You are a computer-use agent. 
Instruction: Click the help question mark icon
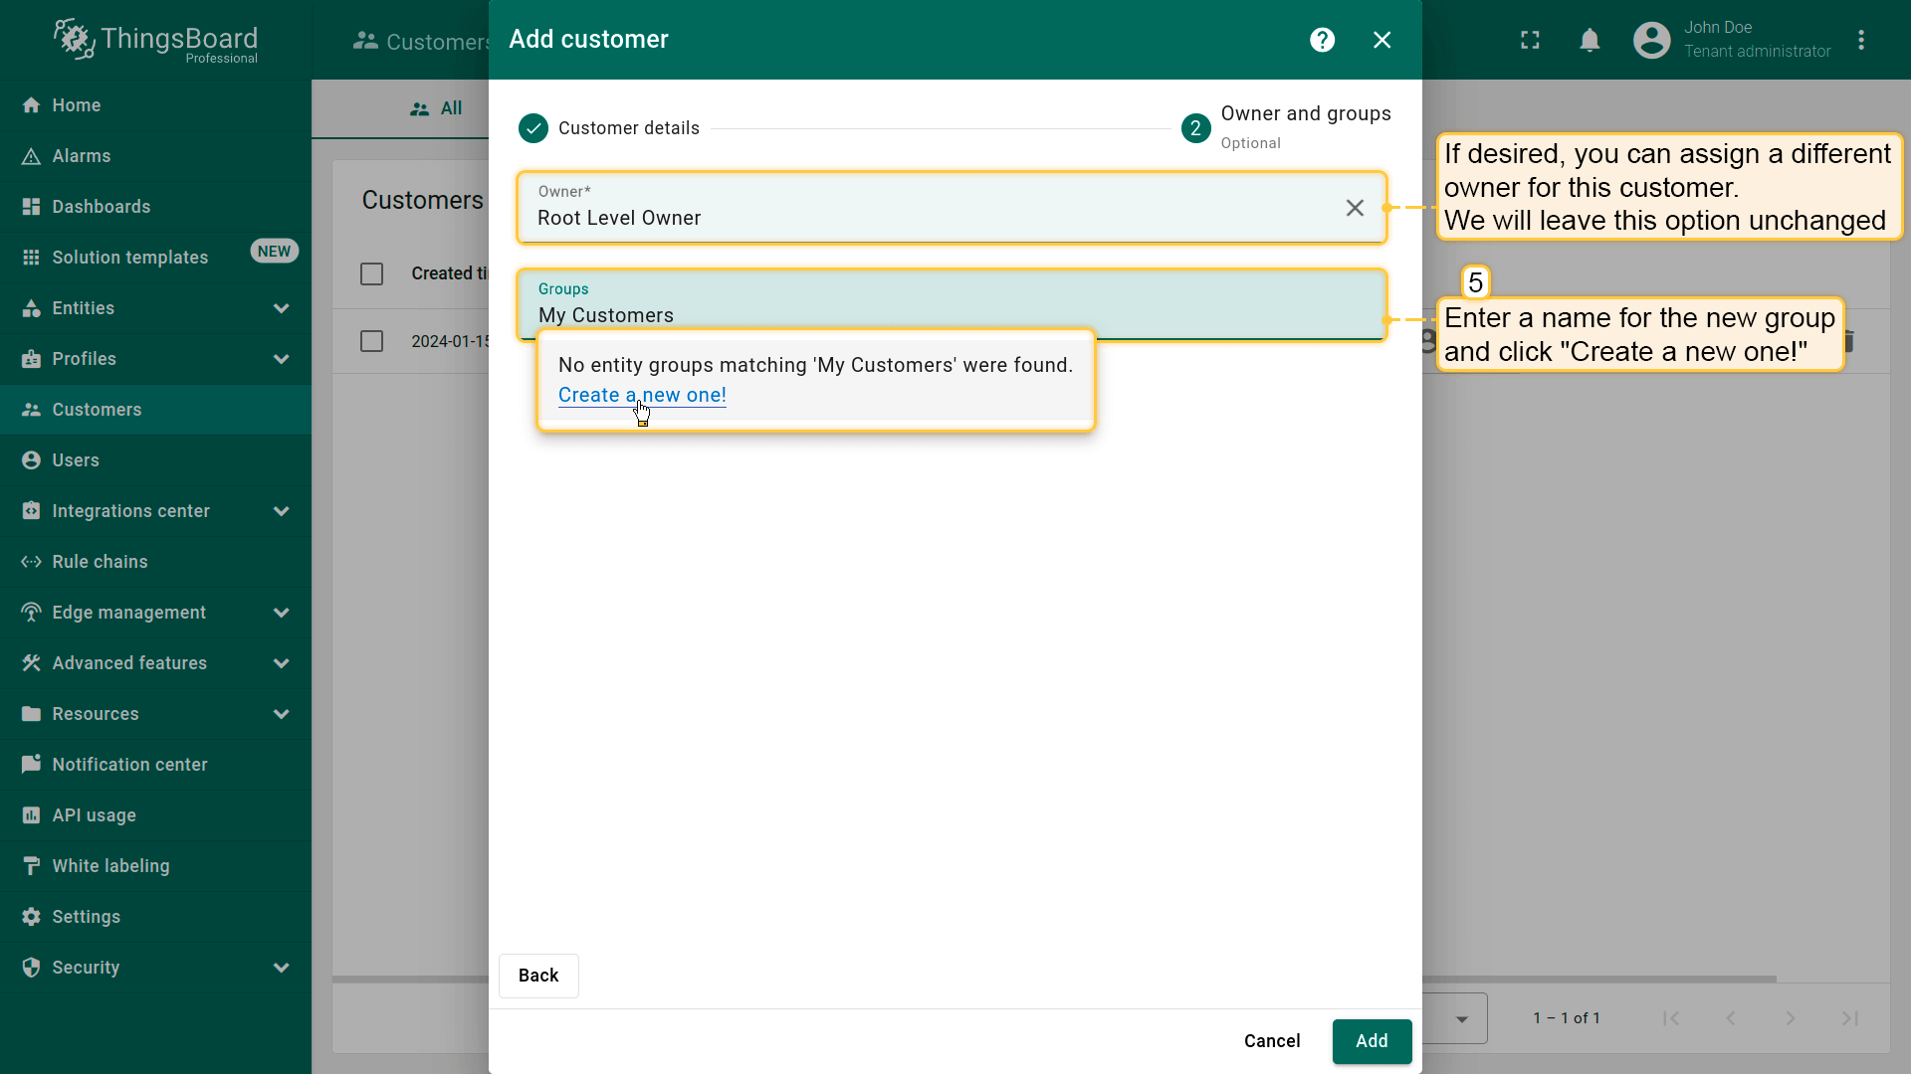click(1322, 40)
